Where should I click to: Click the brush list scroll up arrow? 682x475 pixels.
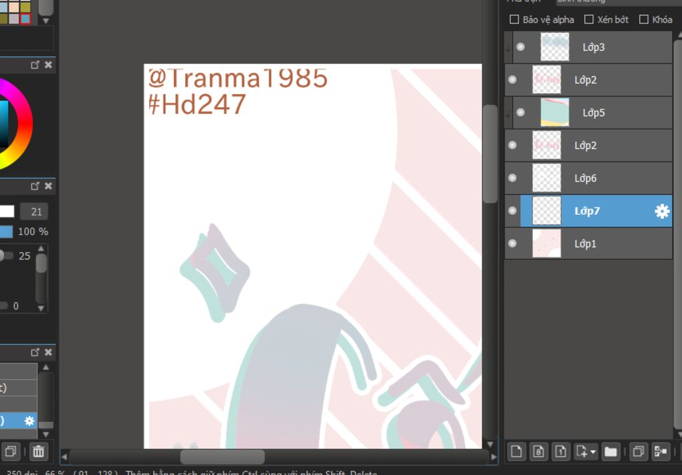tap(46, 367)
